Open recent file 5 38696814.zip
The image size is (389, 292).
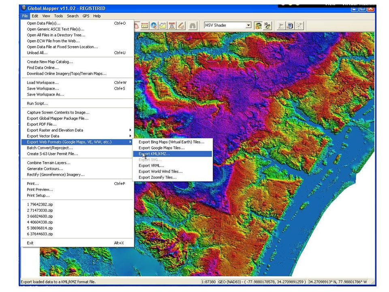click(x=77, y=228)
